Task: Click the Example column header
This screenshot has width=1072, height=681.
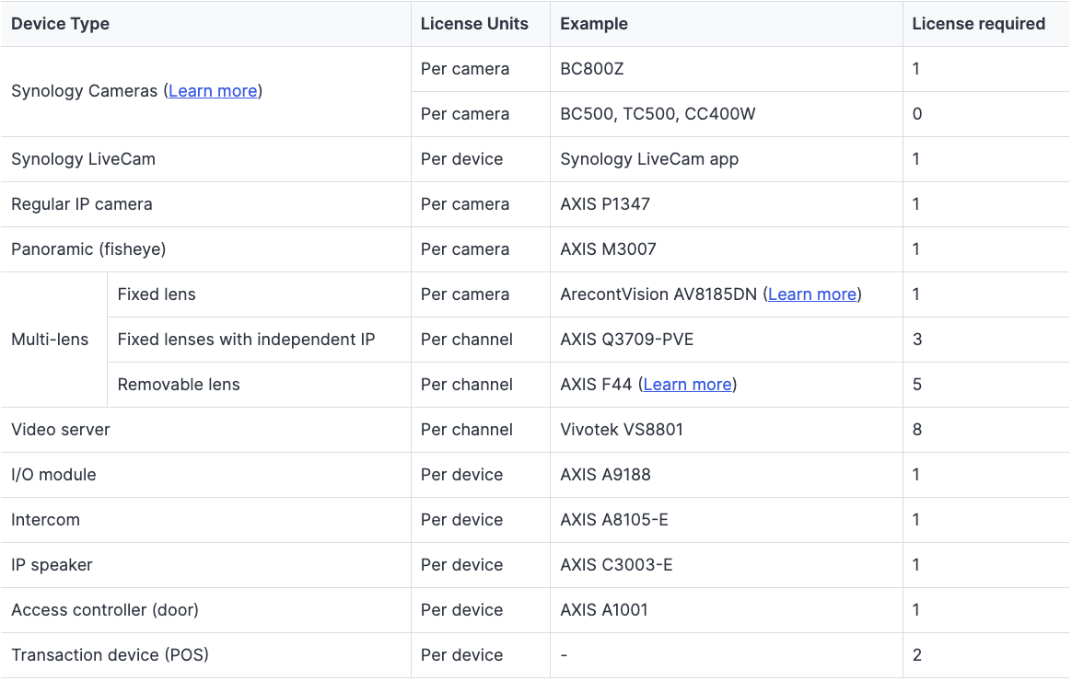Action: click(594, 24)
